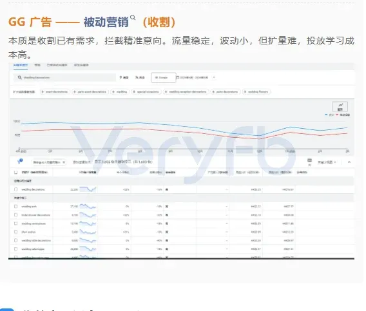This screenshot has height=311, width=366.
Task: Click the search icon beside 被动营销 heading
Action: 133,17
